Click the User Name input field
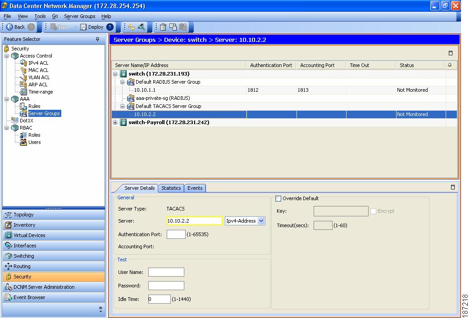 166,272
